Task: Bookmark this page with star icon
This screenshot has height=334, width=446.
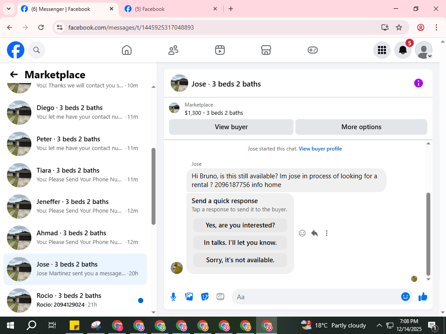Action: [x=399, y=27]
